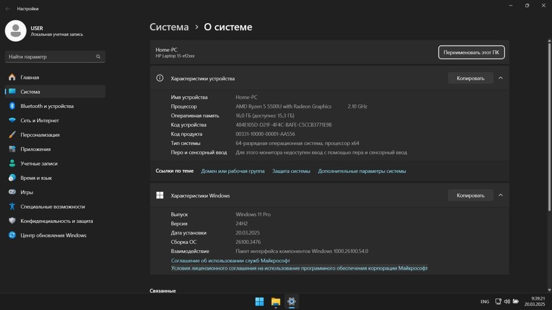Click the back arrow next to Настройки
552x310 pixels.
tap(8, 9)
